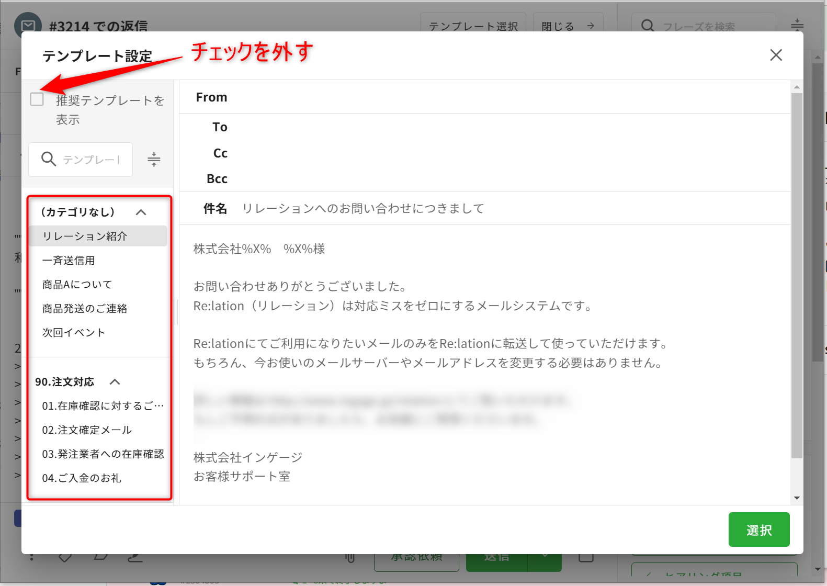Viewport: 827px width, 586px height.
Task: Select the 02.注文確定メール template
Action: coord(87,430)
